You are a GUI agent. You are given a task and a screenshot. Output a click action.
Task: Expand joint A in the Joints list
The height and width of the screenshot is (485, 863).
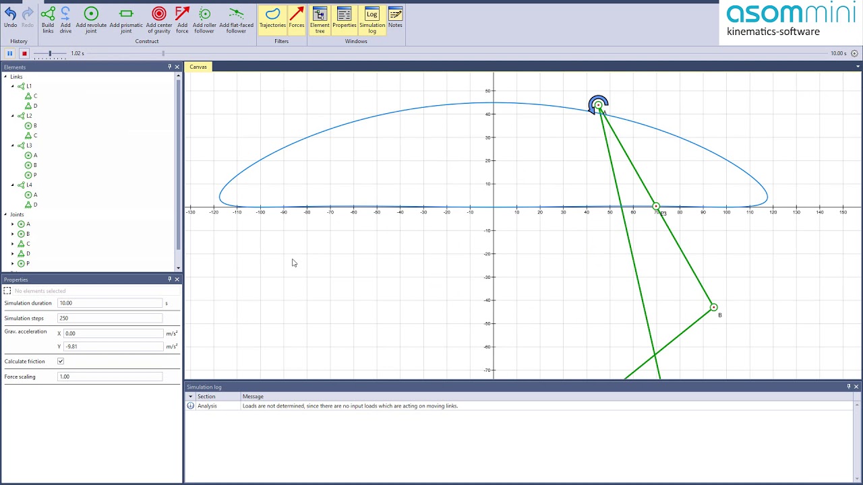(x=12, y=224)
